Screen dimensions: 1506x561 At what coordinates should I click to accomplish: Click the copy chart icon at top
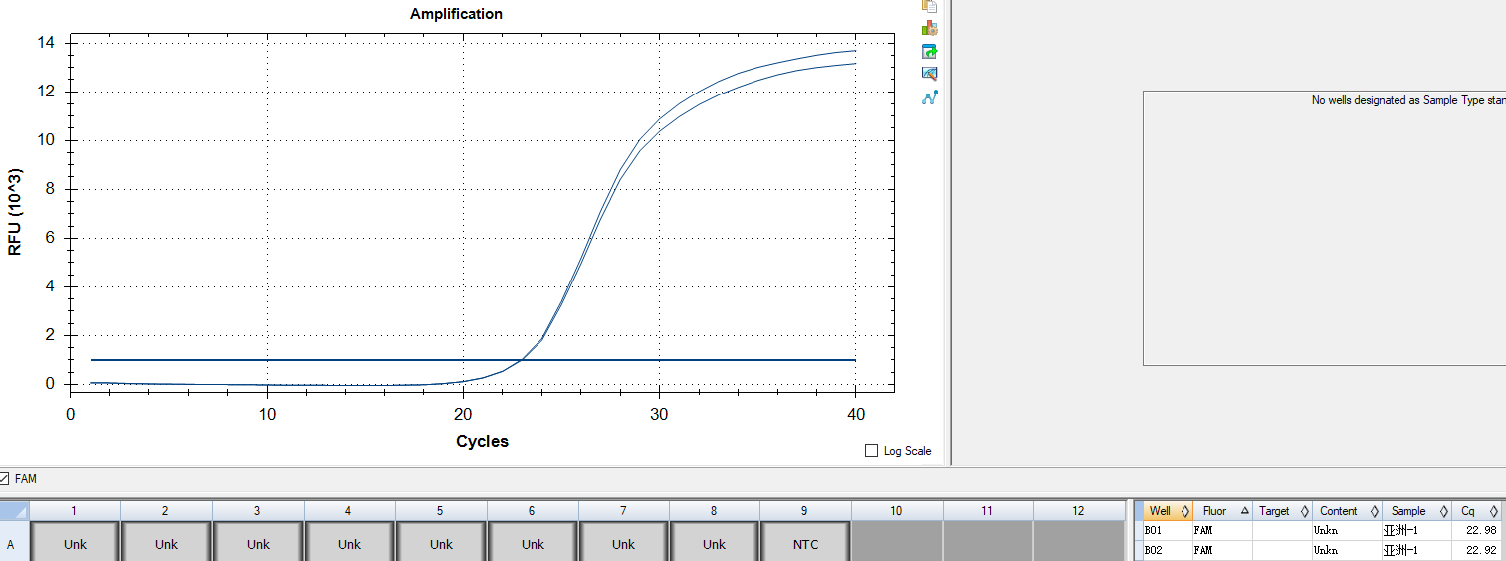[x=930, y=5]
